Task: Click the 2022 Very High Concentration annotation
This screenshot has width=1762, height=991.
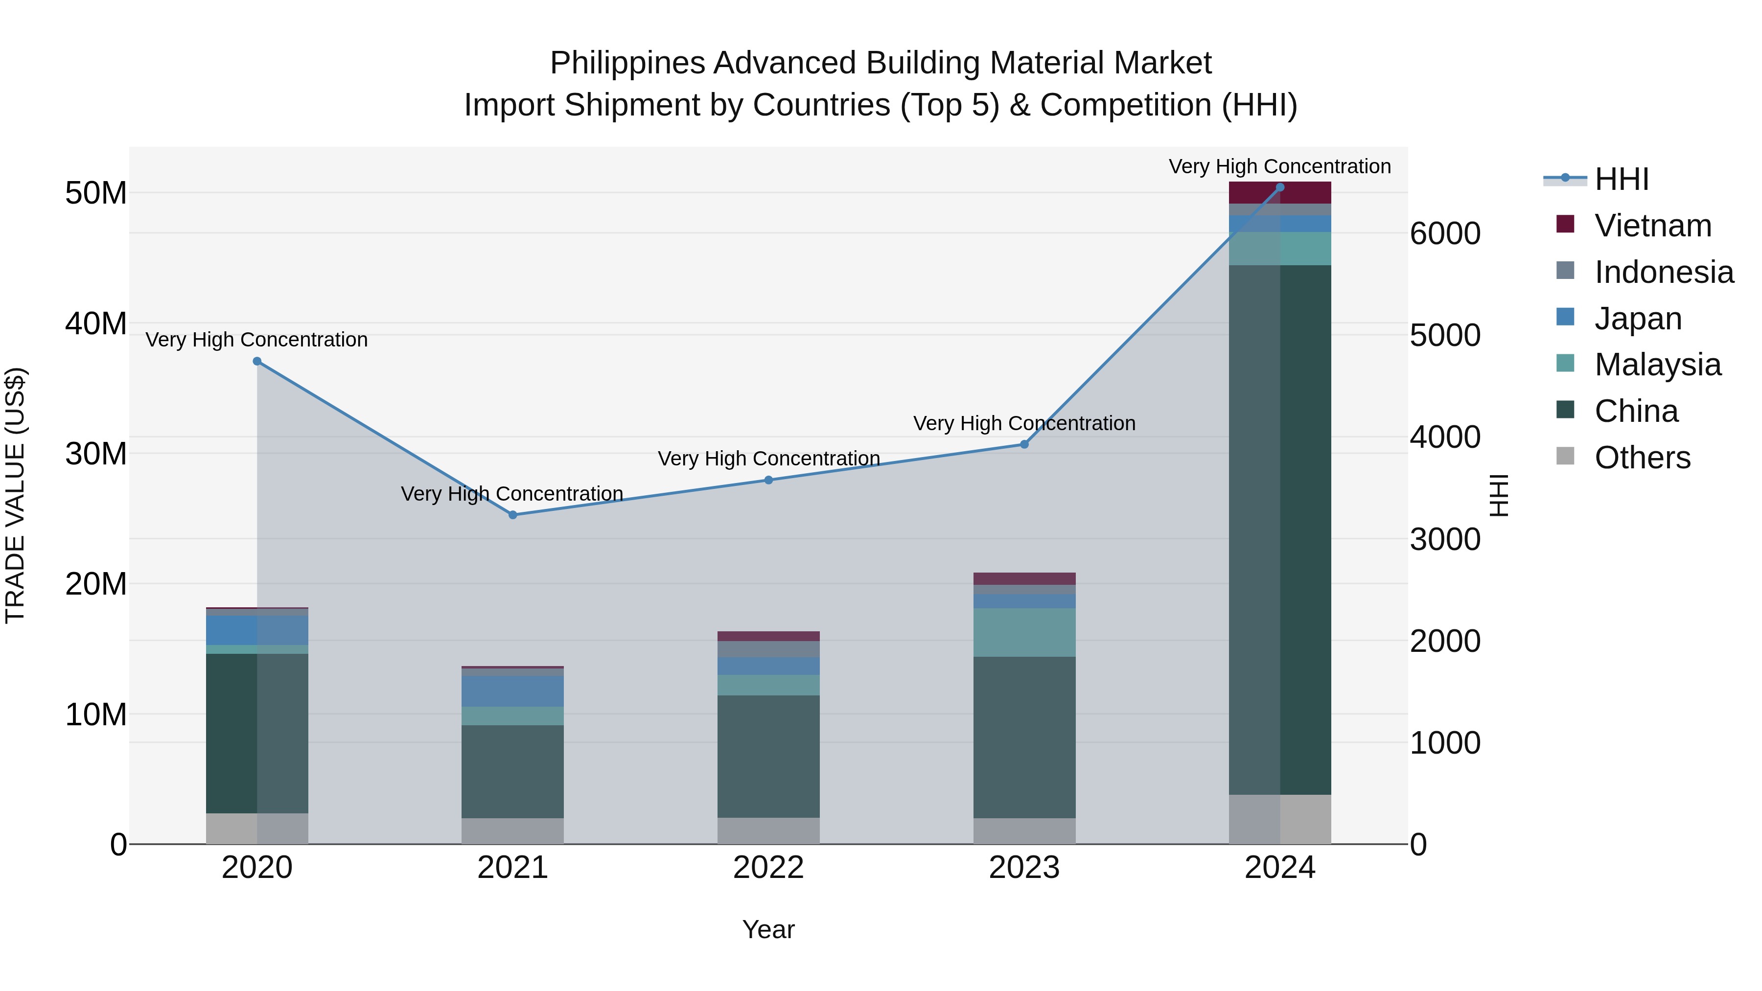Action: 769,458
